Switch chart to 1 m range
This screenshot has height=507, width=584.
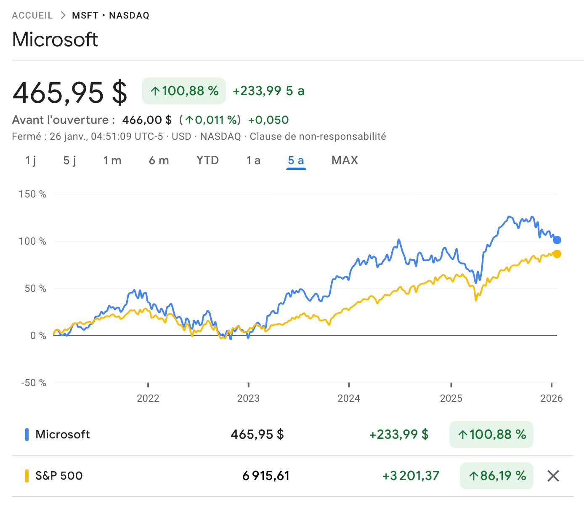click(x=112, y=160)
